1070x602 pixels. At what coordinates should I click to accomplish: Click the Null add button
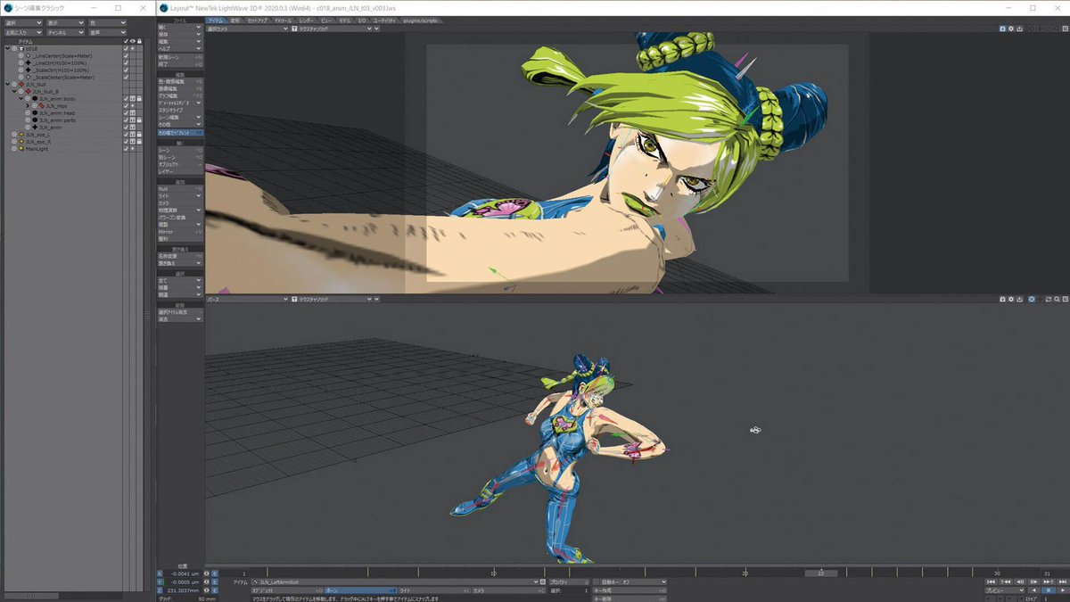point(180,189)
